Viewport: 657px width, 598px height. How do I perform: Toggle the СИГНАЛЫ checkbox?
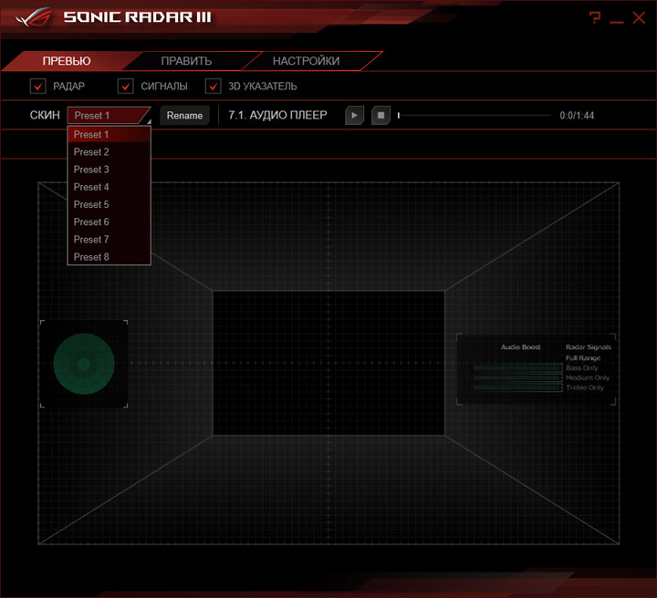126,87
